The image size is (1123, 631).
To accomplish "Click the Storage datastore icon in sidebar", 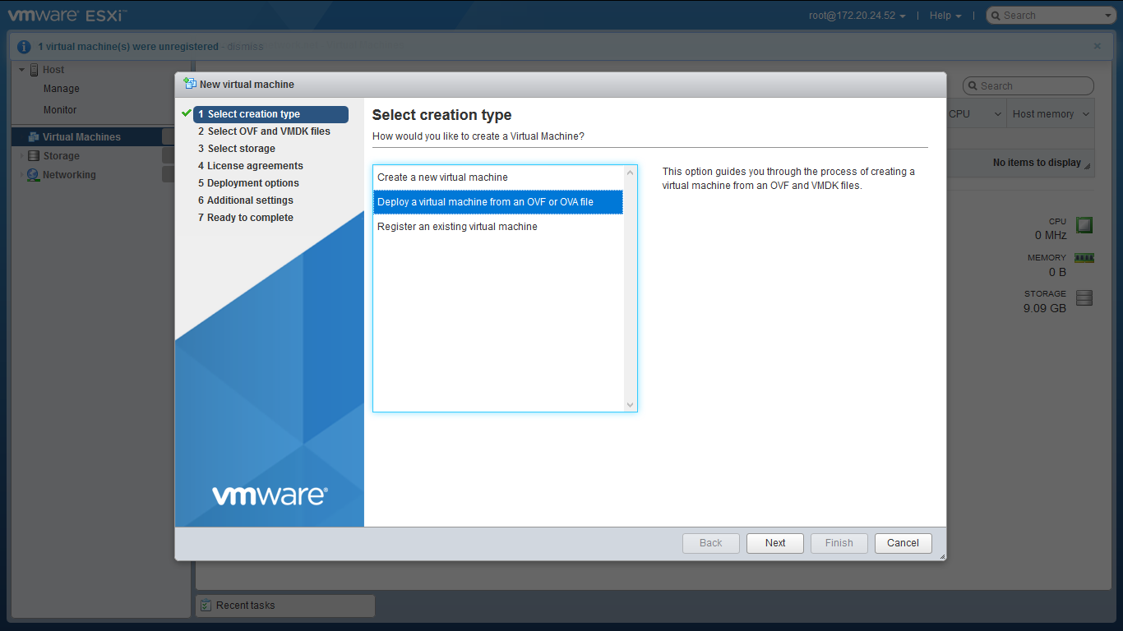I will [34, 156].
